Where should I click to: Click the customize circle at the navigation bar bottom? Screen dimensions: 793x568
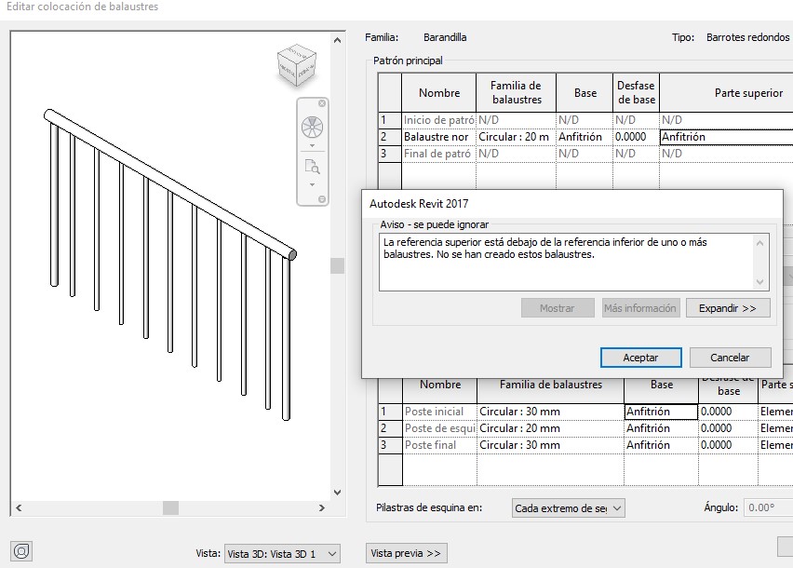pos(322,199)
